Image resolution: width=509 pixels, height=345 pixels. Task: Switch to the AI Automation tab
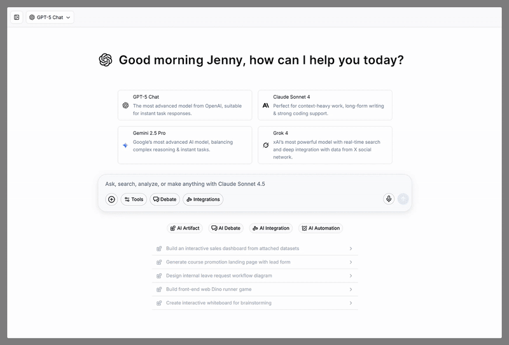pos(321,228)
